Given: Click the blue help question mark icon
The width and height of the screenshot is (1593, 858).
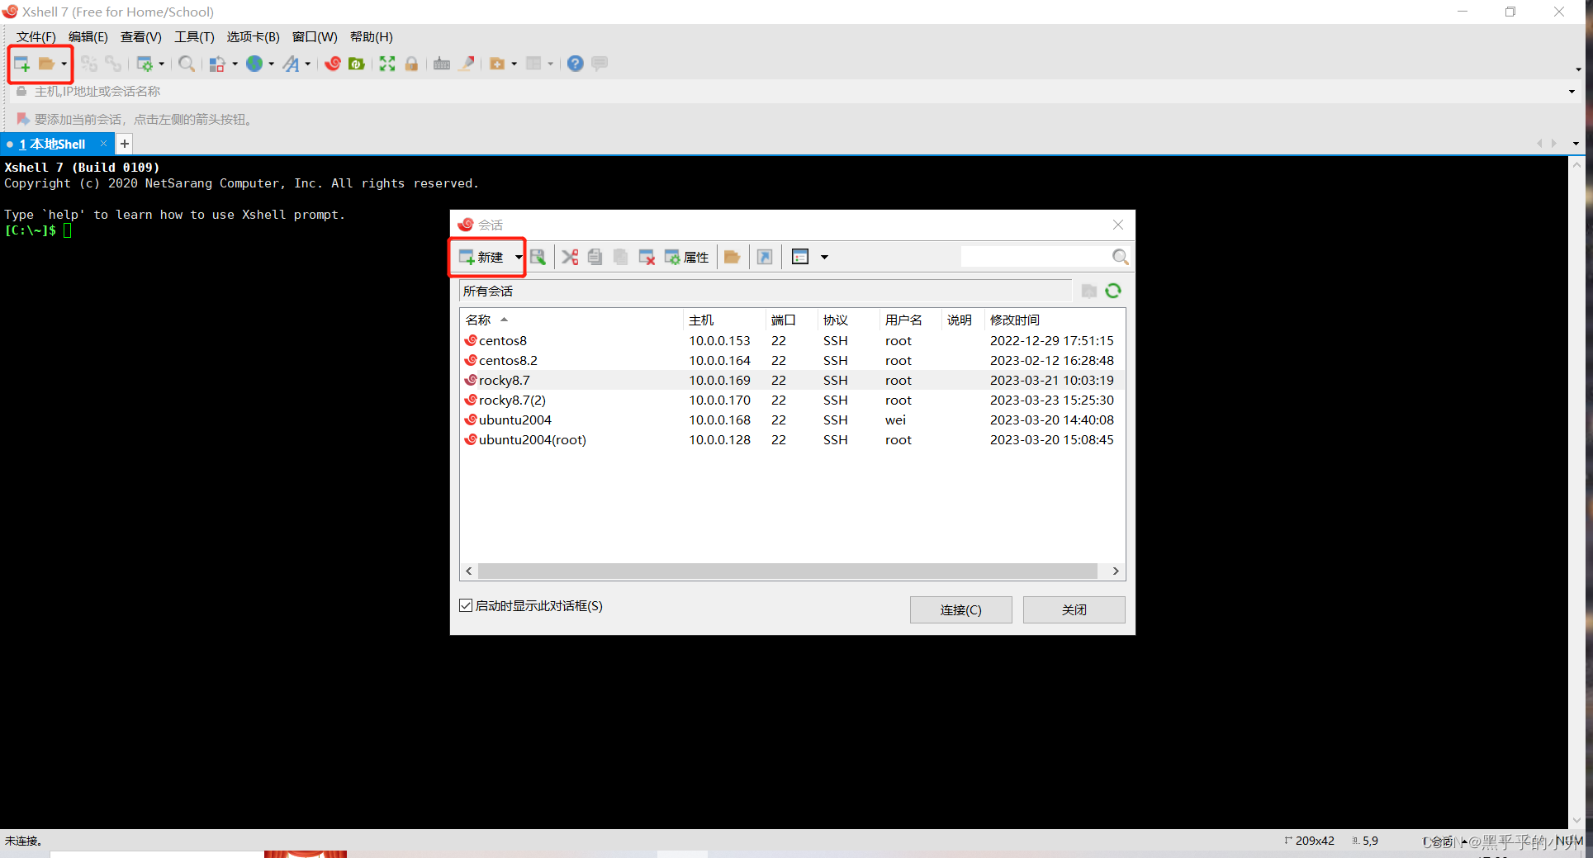Looking at the screenshot, I should pos(576,64).
